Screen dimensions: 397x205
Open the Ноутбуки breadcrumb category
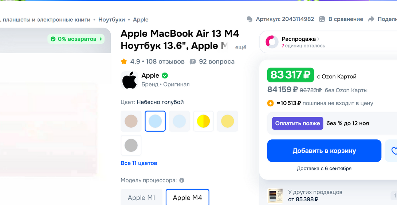tap(111, 20)
